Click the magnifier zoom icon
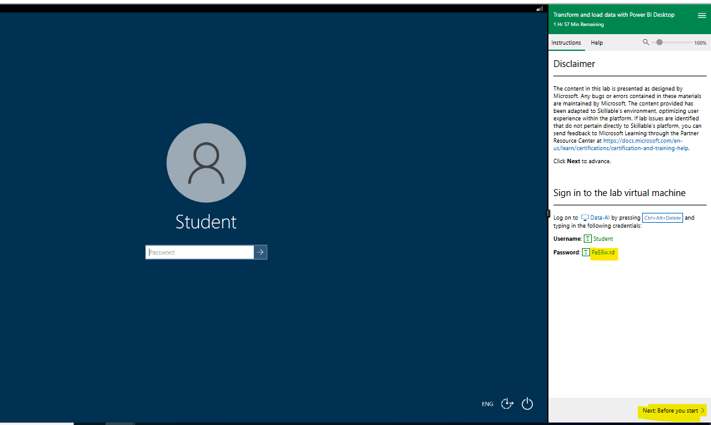711x425 pixels. click(x=646, y=42)
